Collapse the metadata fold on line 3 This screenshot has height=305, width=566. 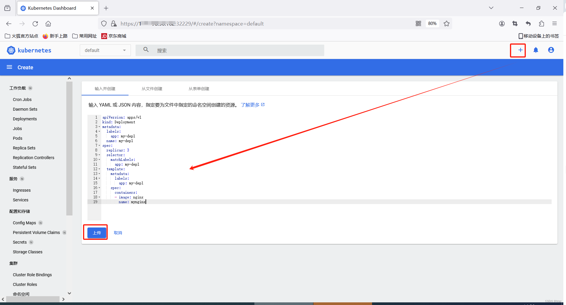coord(99,127)
